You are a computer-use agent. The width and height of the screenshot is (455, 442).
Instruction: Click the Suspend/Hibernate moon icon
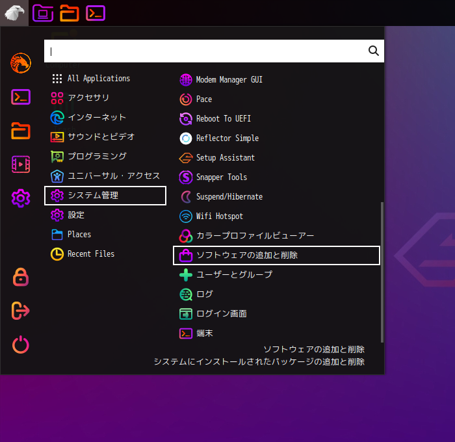pyautogui.click(x=186, y=197)
